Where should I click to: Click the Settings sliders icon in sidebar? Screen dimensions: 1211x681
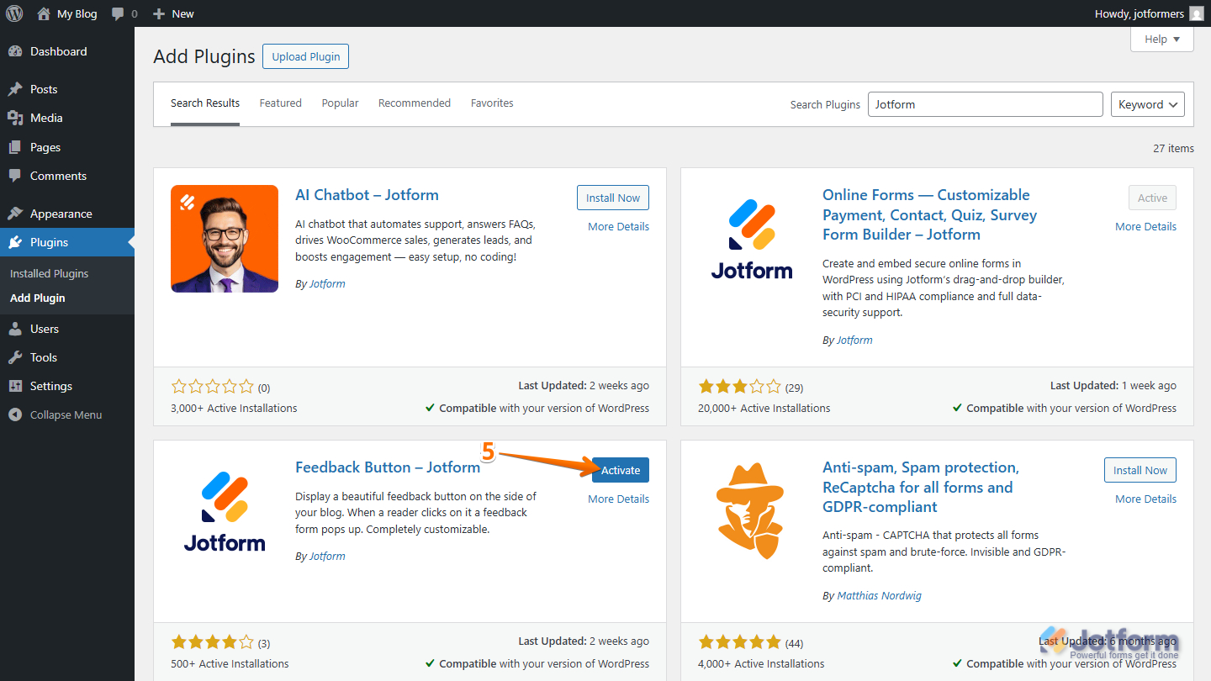click(15, 386)
